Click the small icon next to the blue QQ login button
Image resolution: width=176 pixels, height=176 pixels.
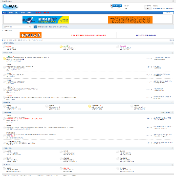111,5
